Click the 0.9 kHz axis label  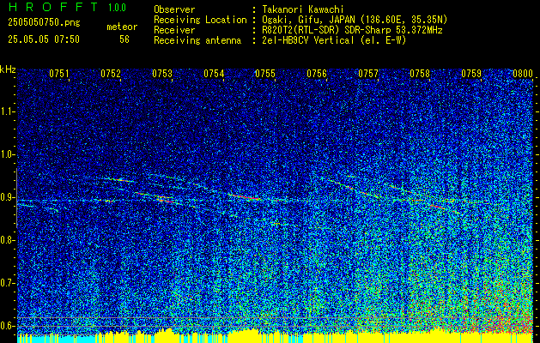point(8,197)
